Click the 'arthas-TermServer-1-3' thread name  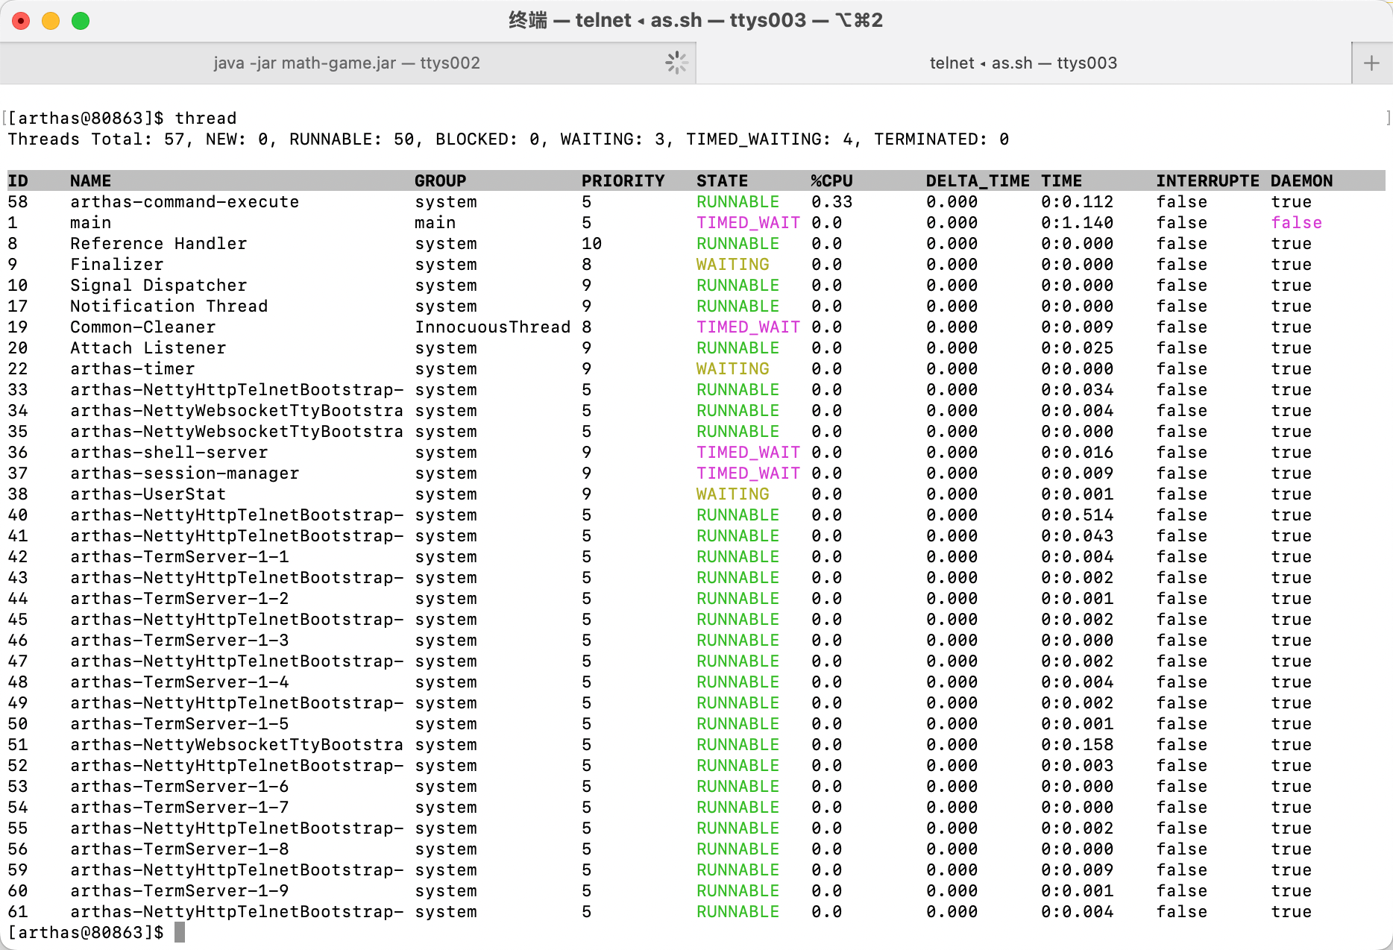click(179, 640)
